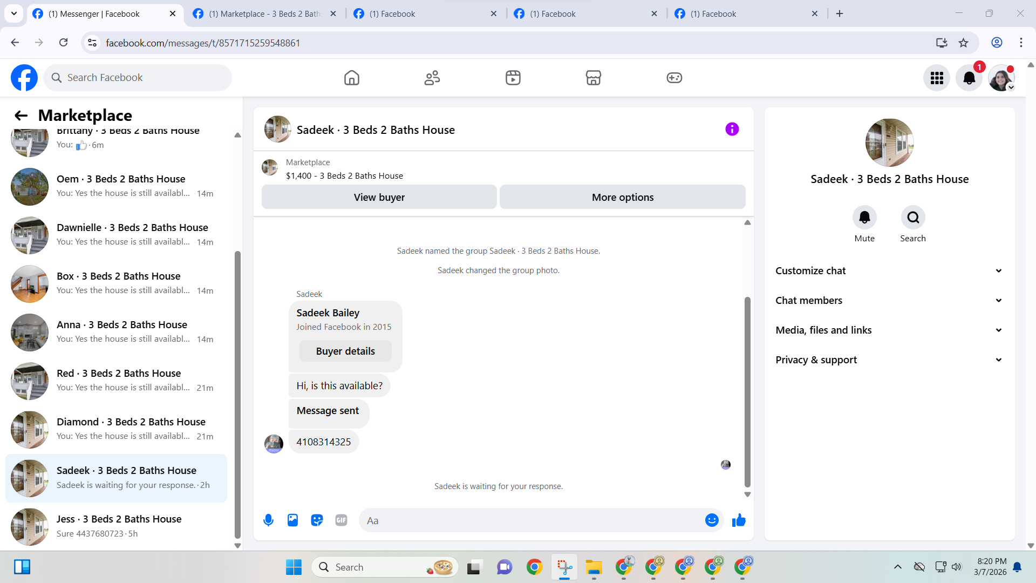Click the phone number message 4108314325
The height and width of the screenshot is (583, 1036).
pyautogui.click(x=324, y=442)
